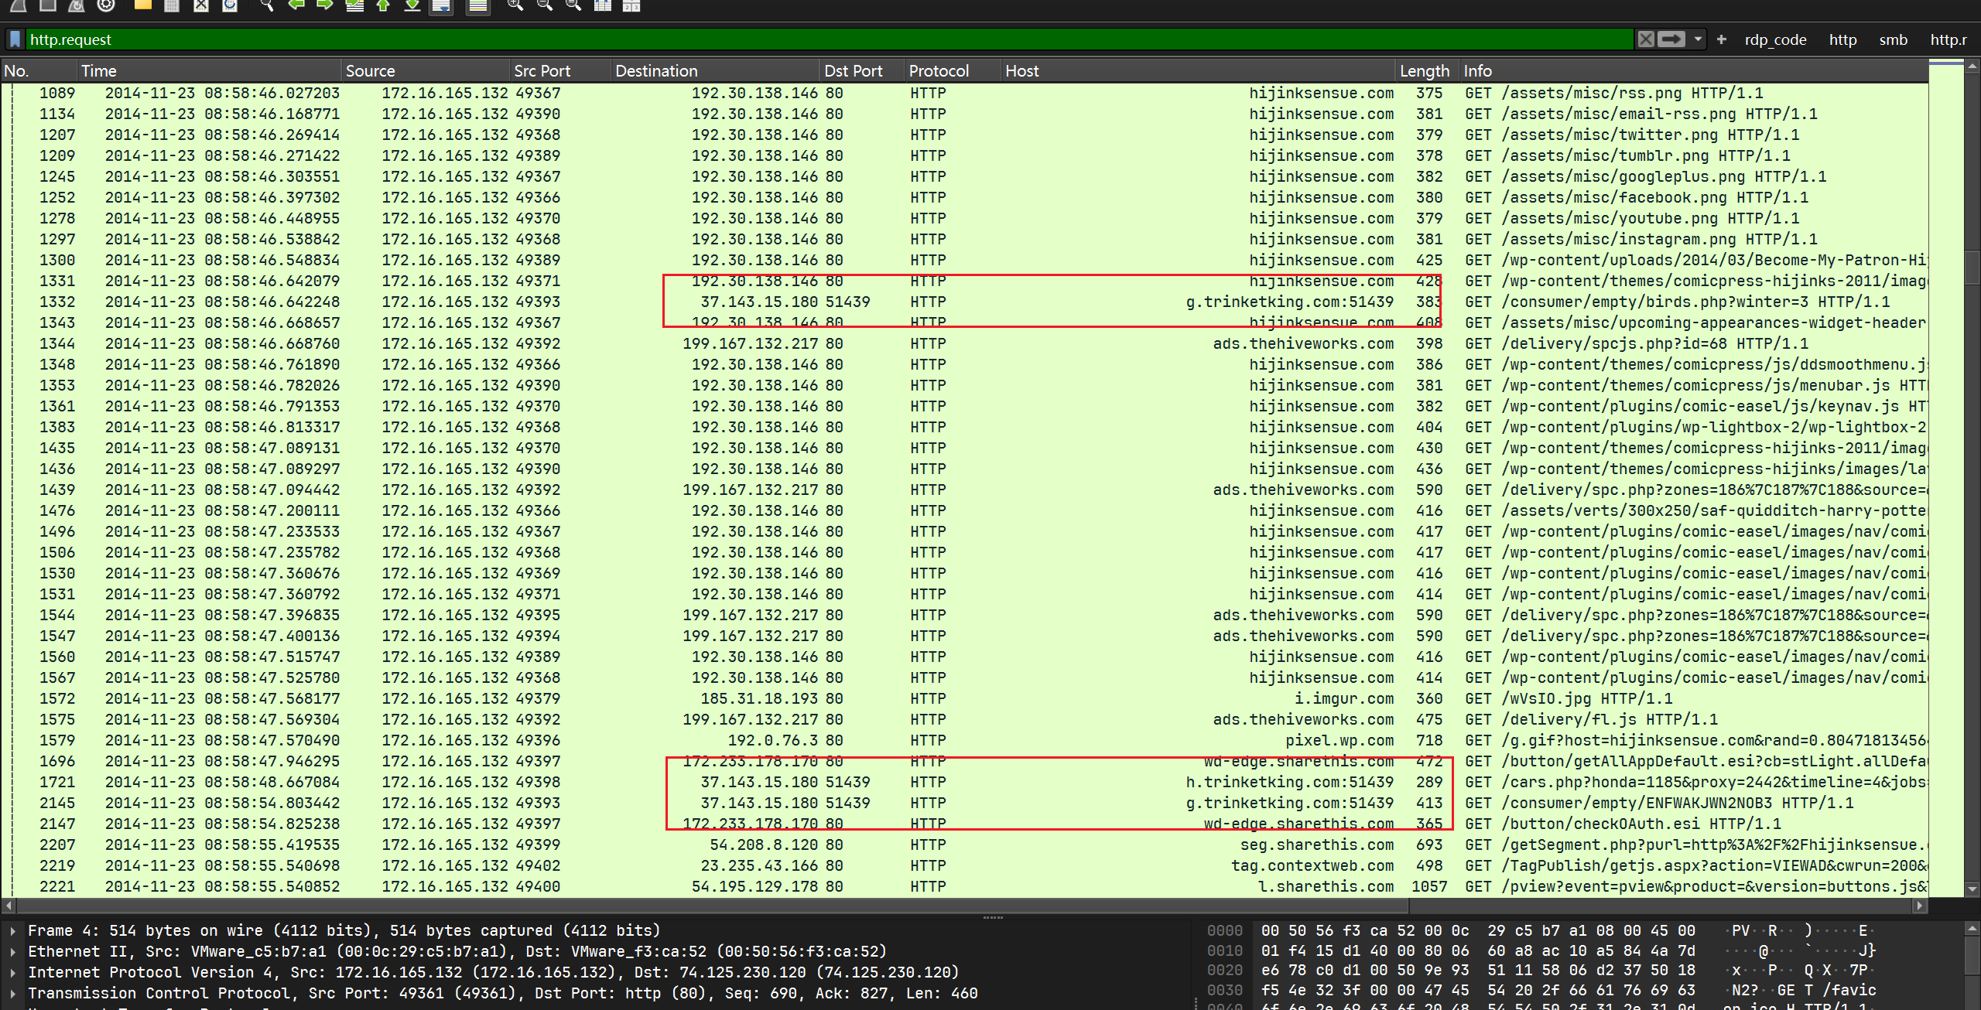The height and width of the screenshot is (1010, 1981).
Task: Sort by the Length column header
Action: [x=1428, y=70]
